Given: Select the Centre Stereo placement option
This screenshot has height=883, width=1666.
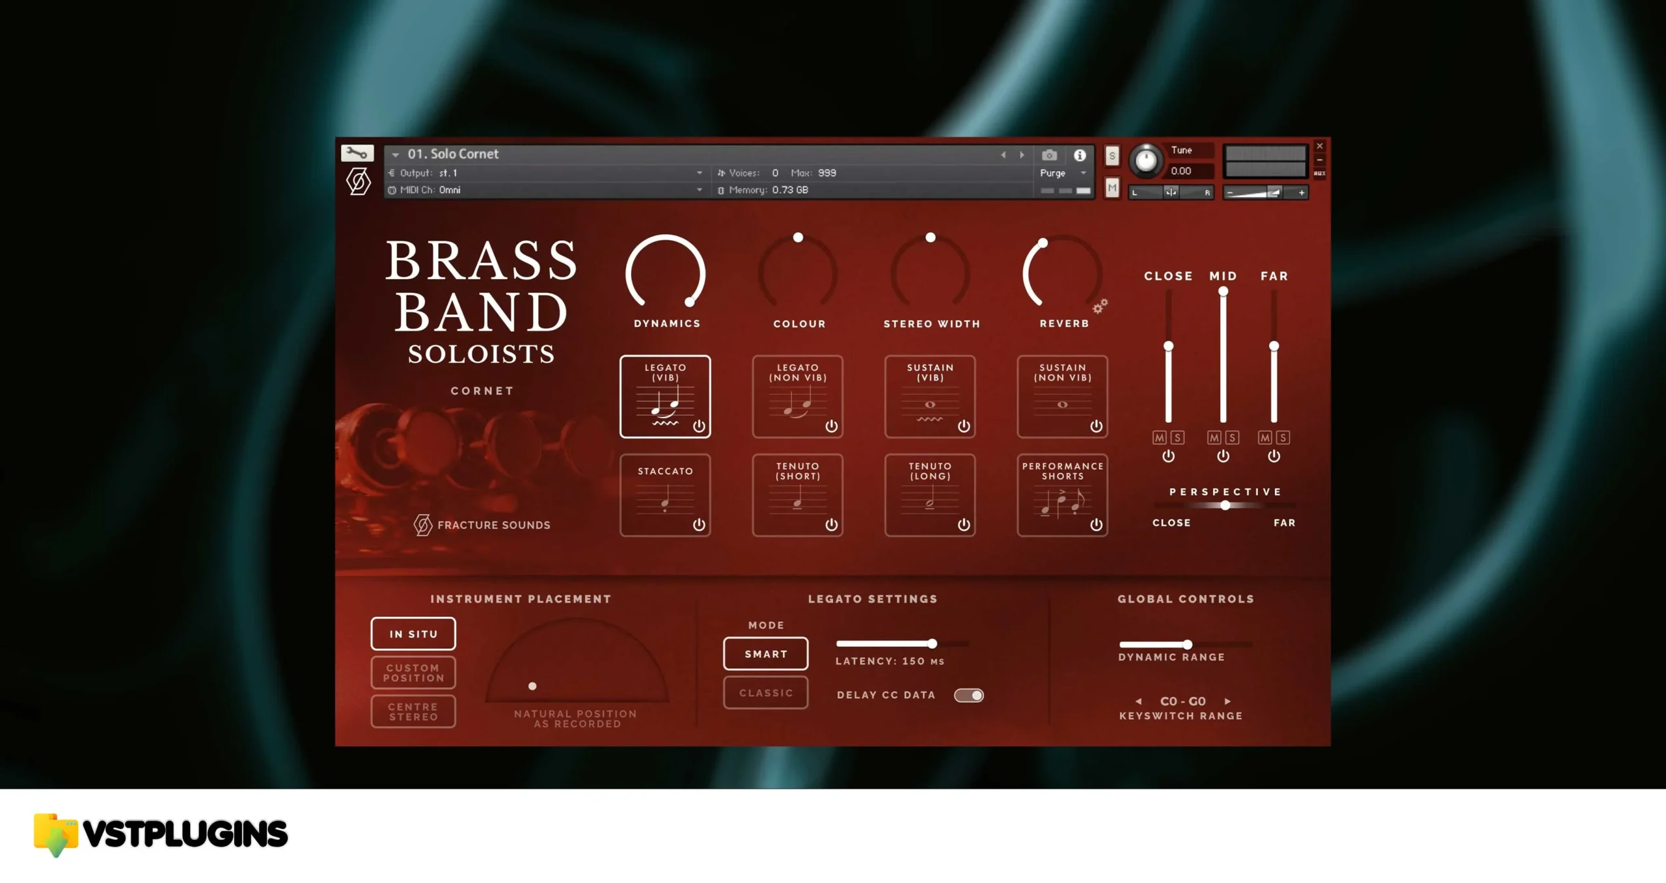Looking at the screenshot, I should click(x=412, y=710).
